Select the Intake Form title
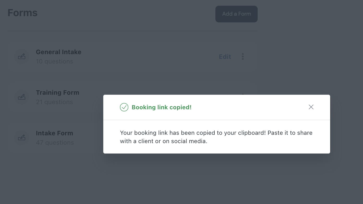This screenshot has width=363, height=204. tap(55, 133)
